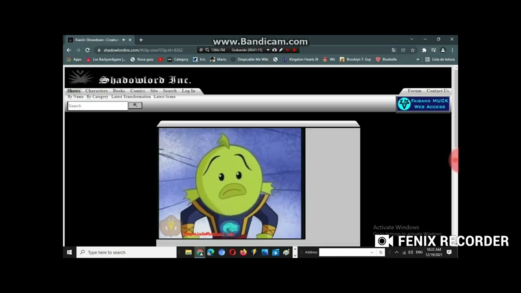Screen dimensions: 521x293
Task: Click the search magnifier button beside the field
Action: click(135, 105)
